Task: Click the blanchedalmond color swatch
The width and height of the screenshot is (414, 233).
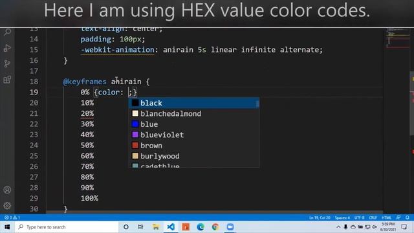Action: click(135, 113)
